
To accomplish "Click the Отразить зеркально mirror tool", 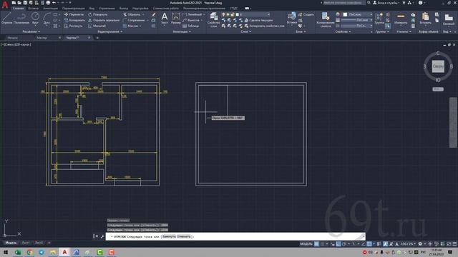I will 104,20.
